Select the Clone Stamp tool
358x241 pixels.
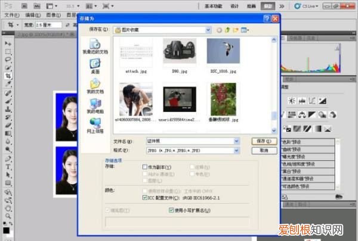(x=8, y=109)
